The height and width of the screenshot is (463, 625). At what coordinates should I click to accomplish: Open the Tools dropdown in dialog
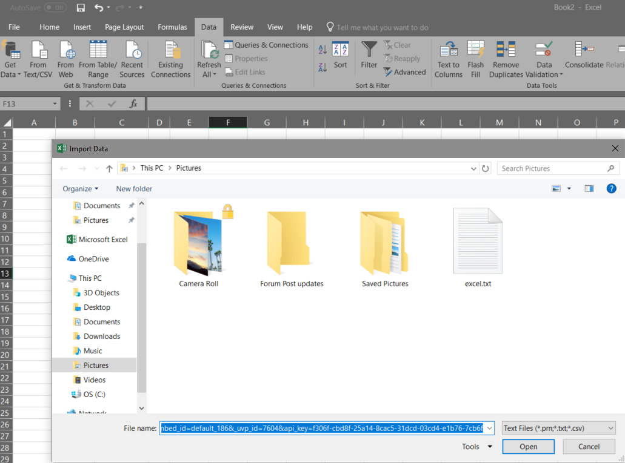(x=477, y=447)
